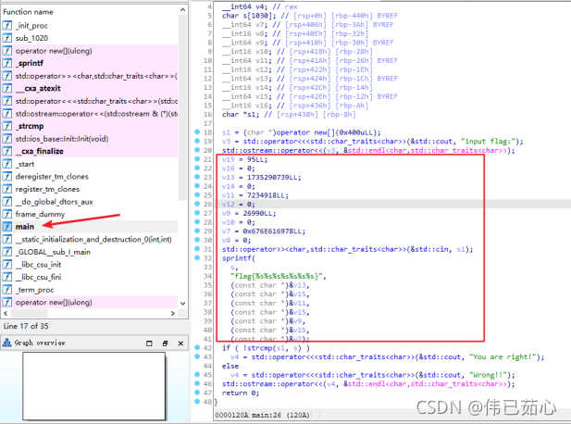
Task: Click the _term_proc function icon
Action: coord(6,290)
